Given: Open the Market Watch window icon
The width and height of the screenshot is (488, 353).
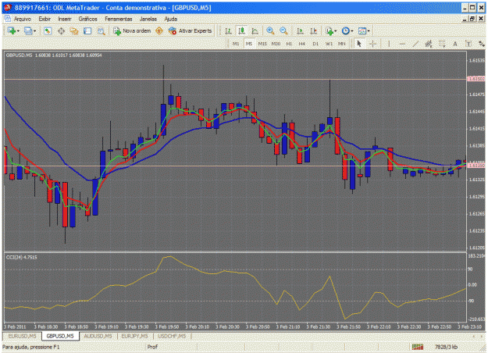Looking at the screenshot, I should (x=48, y=30).
